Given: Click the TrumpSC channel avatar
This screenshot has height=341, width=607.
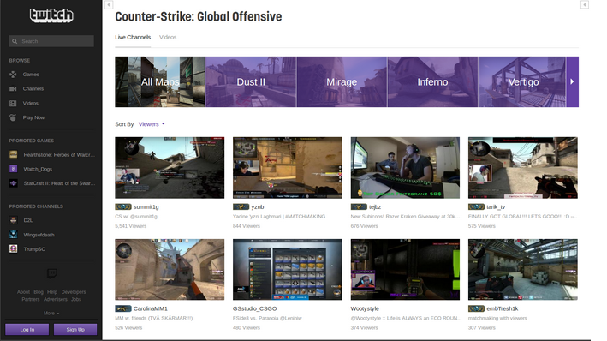Looking at the screenshot, I should 13,249.
